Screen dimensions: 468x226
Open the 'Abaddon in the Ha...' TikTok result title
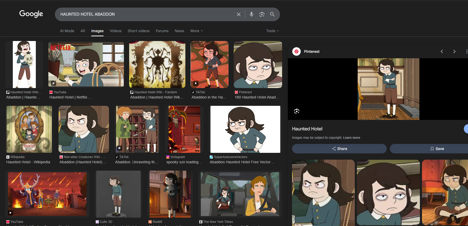209,97
